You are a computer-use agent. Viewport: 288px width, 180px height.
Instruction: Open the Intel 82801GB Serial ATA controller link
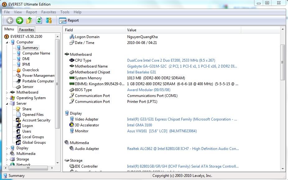click(183, 166)
